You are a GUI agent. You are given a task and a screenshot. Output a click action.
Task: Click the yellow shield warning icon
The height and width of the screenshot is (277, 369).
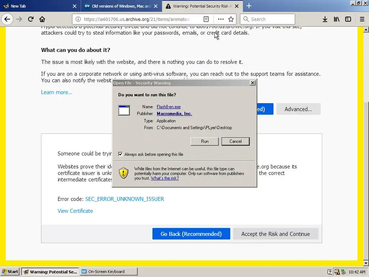(x=124, y=173)
